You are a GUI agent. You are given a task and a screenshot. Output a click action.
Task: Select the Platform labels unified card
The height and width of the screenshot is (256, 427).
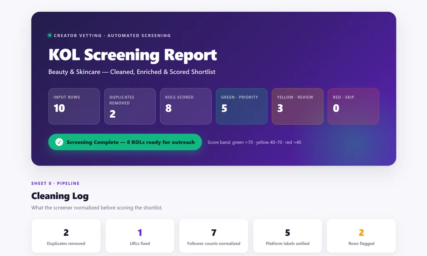point(288,236)
